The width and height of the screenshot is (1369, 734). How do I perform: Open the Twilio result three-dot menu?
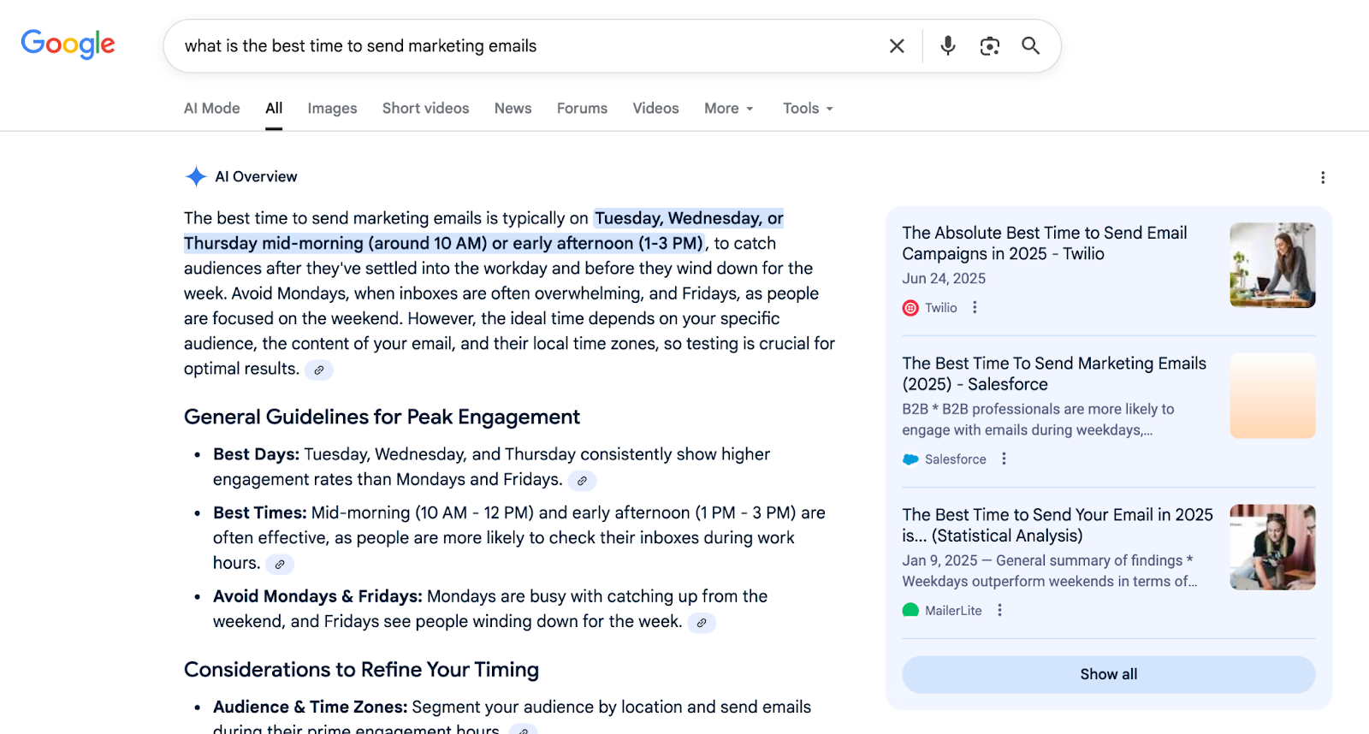975,308
